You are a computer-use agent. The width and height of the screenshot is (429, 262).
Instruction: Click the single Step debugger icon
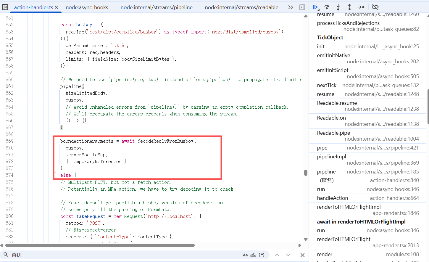(361, 7)
